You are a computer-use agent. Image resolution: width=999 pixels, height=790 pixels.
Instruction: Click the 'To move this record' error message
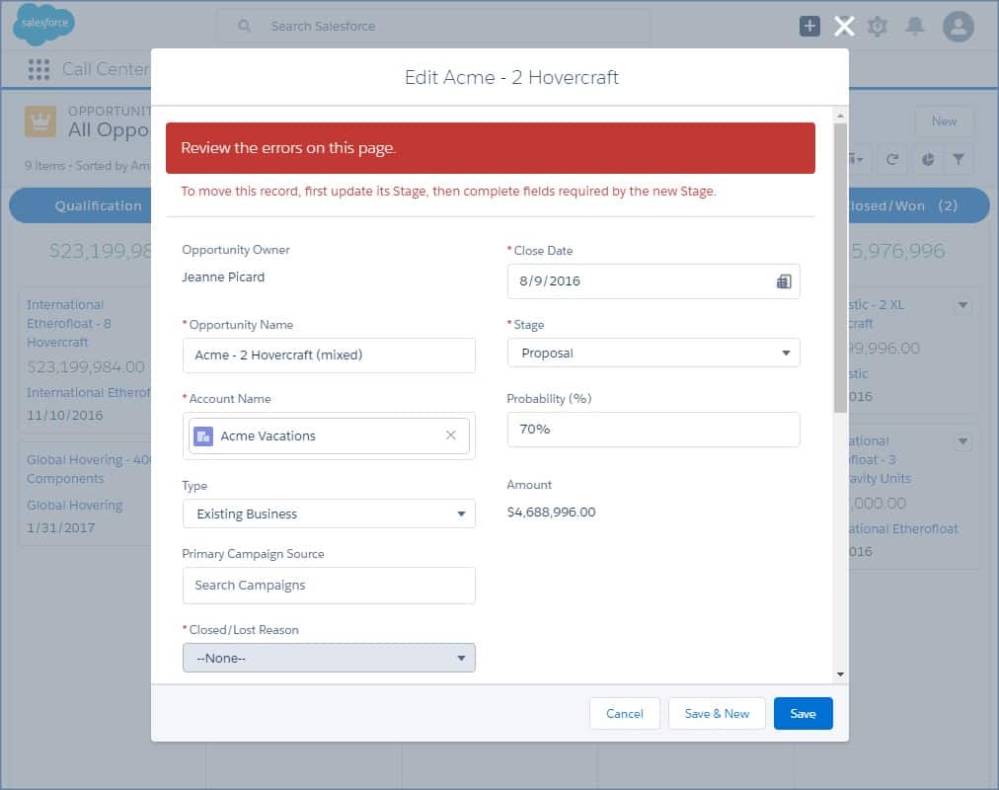[448, 192]
